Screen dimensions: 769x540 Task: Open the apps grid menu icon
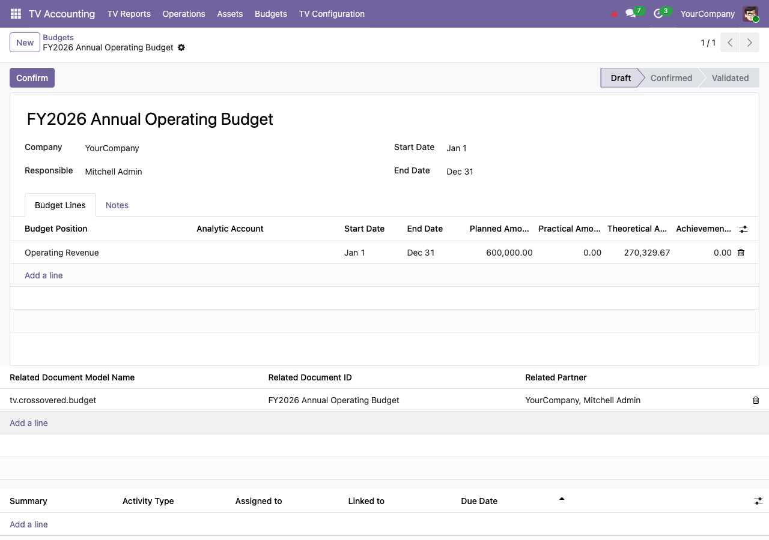[x=16, y=14]
